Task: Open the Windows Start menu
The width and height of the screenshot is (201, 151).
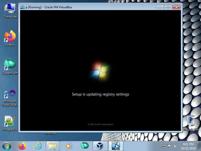Action: click(x=7, y=146)
